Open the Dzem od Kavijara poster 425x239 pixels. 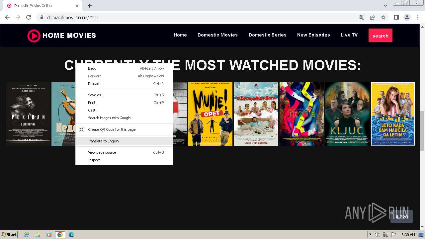(256, 114)
